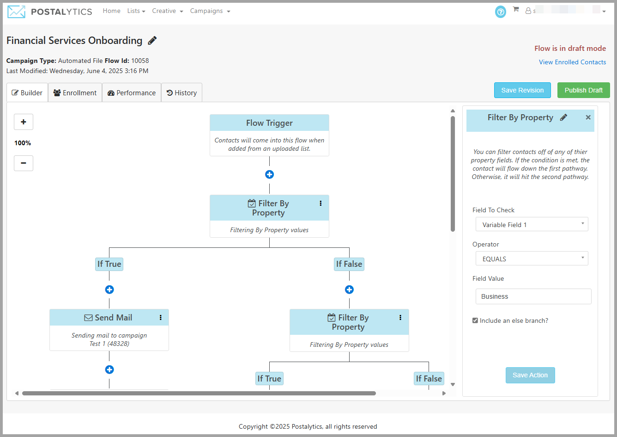Screen dimensions: 617x437
Task: Click the user account icon
Action: click(x=528, y=11)
